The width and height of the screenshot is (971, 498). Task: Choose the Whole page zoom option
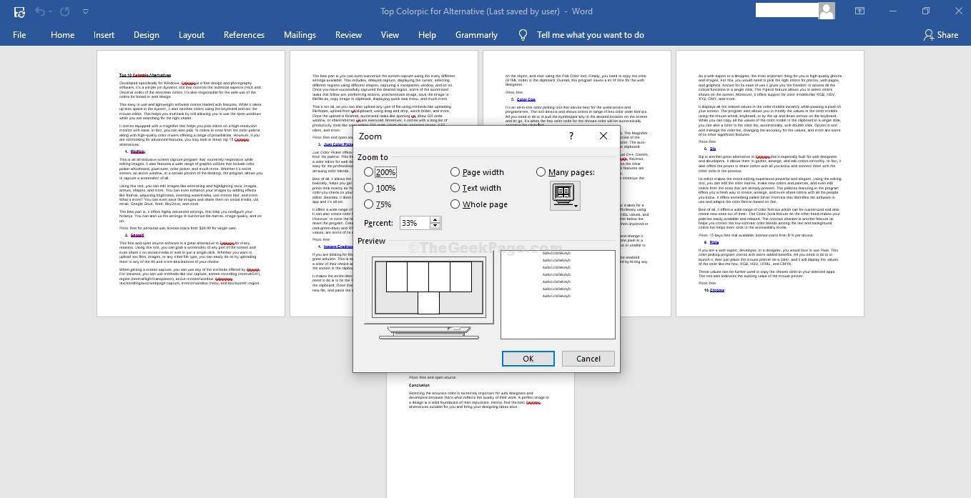(455, 204)
